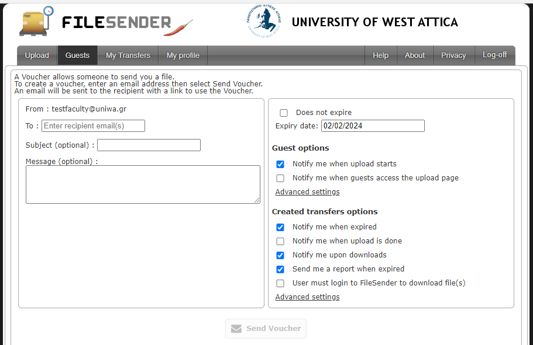Check User must login to FileSender option

tap(280, 283)
